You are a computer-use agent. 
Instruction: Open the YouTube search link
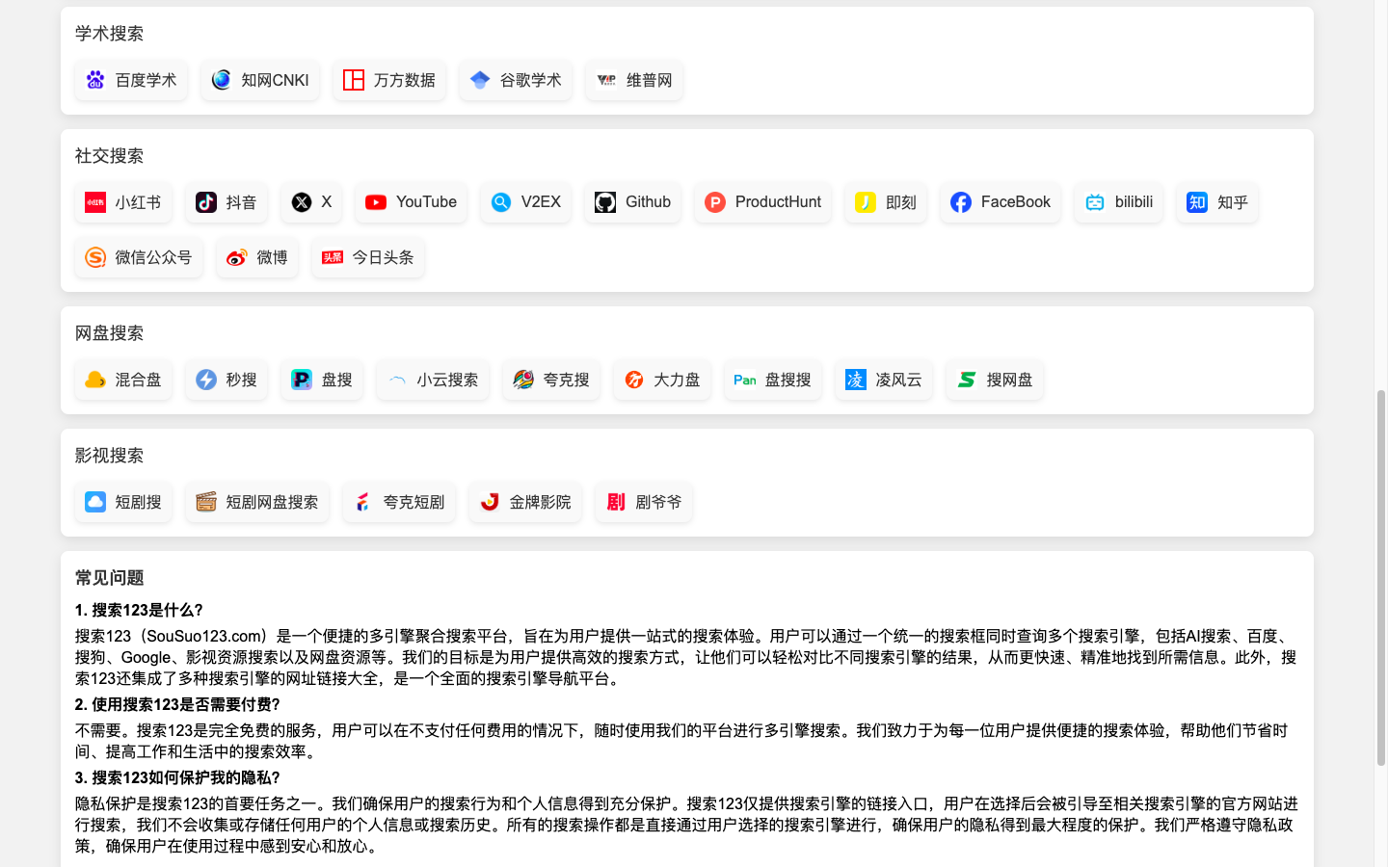coord(412,202)
